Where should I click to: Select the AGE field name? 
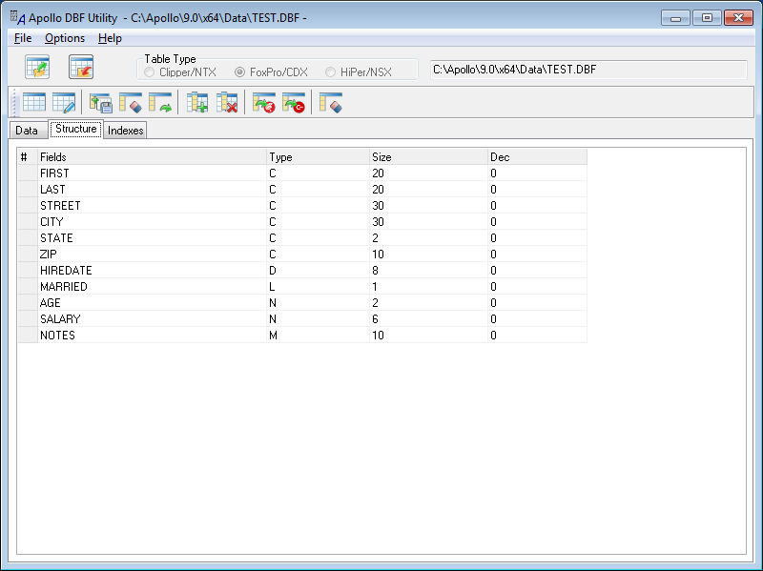51,303
